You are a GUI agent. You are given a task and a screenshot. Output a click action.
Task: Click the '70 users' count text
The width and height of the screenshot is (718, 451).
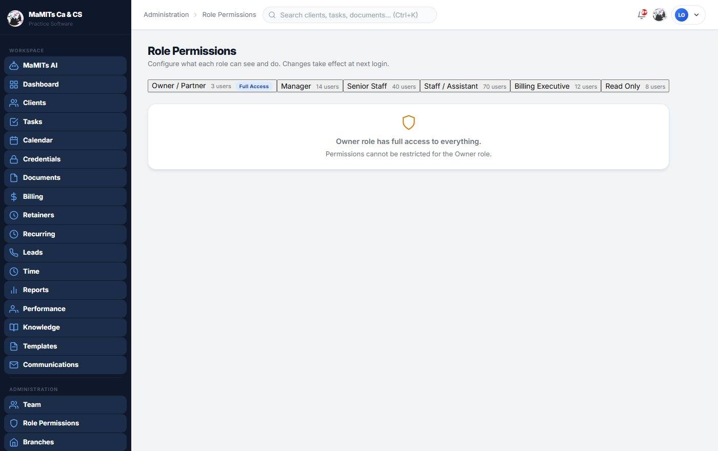[494, 87]
